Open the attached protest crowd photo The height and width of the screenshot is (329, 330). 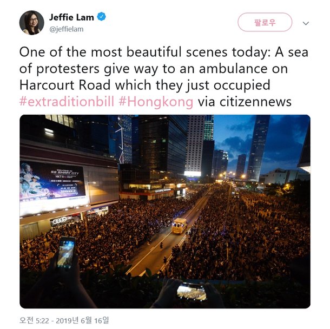[x=165, y=212]
